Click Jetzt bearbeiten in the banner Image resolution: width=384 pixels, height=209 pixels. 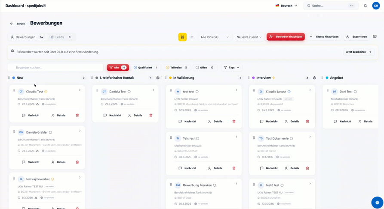click(x=359, y=52)
